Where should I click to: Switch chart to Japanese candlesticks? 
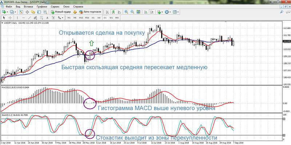pyautogui.click(x=113, y=12)
